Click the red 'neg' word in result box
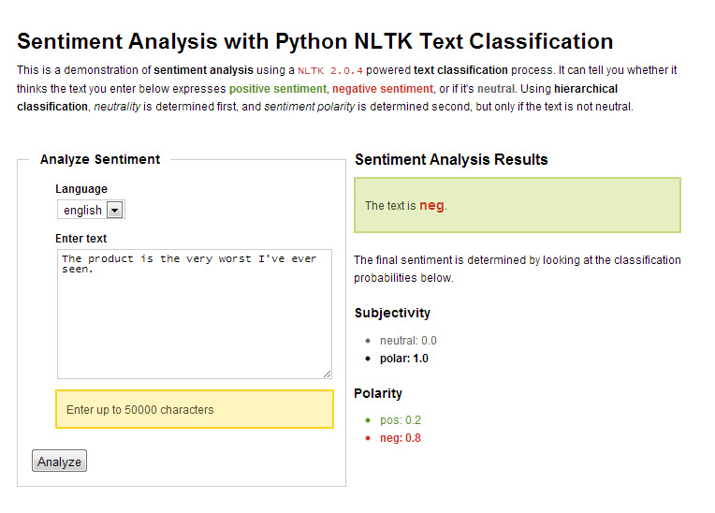The height and width of the screenshot is (513, 715). pyautogui.click(x=431, y=205)
